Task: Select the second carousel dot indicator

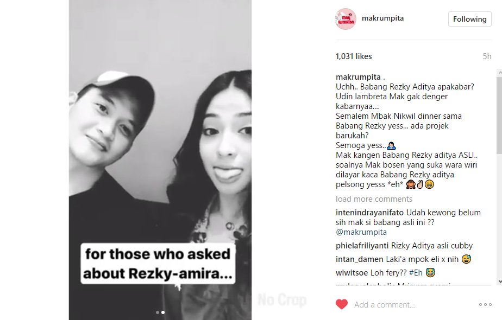Action: tap(163, 312)
